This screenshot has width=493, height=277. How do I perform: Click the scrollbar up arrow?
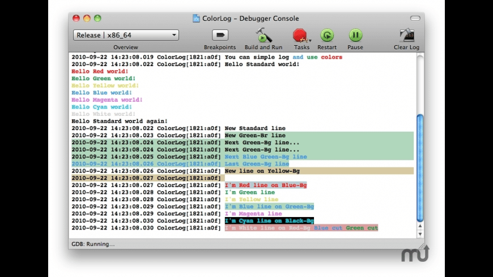(x=420, y=226)
